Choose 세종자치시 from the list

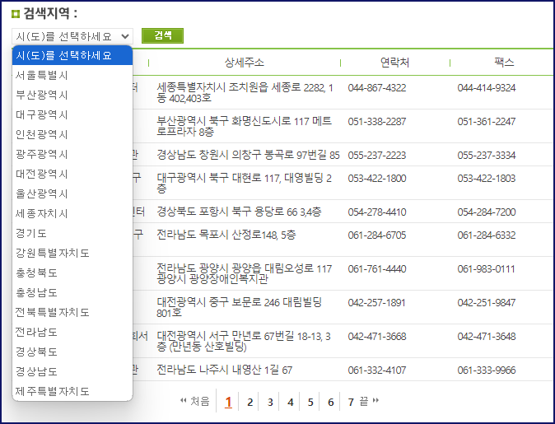pos(72,214)
